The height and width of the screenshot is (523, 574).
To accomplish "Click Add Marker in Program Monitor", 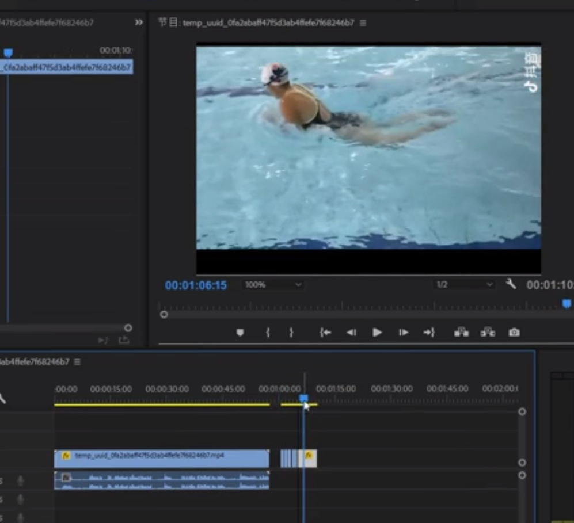I will [240, 333].
